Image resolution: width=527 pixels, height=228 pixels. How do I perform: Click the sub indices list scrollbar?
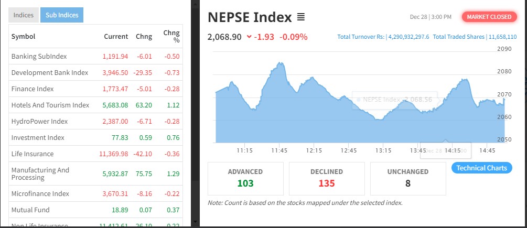coord(195,105)
